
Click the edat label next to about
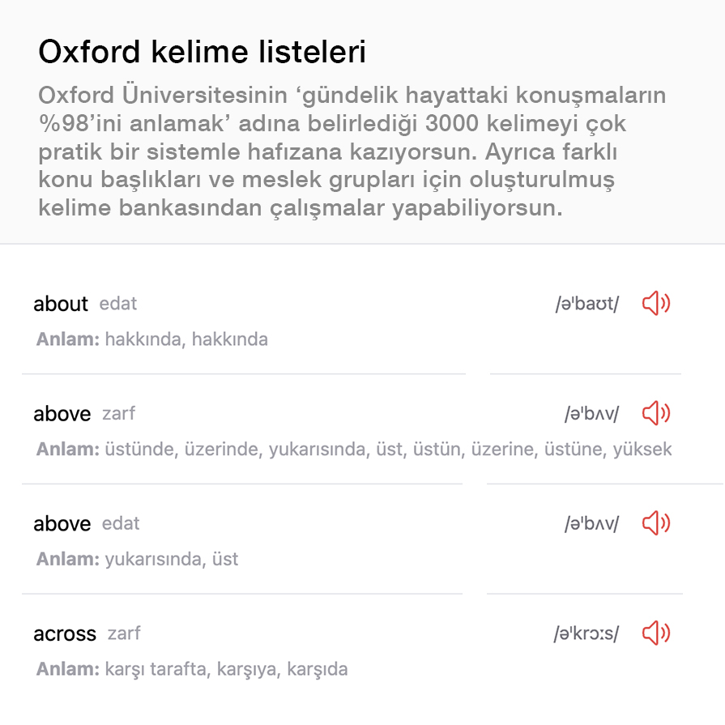pyautogui.click(x=118, y=304)
